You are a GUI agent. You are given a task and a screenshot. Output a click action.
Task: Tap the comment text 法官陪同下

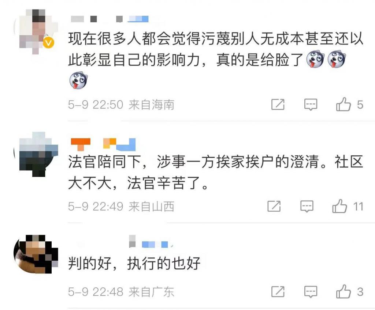[x=216, y=173]
